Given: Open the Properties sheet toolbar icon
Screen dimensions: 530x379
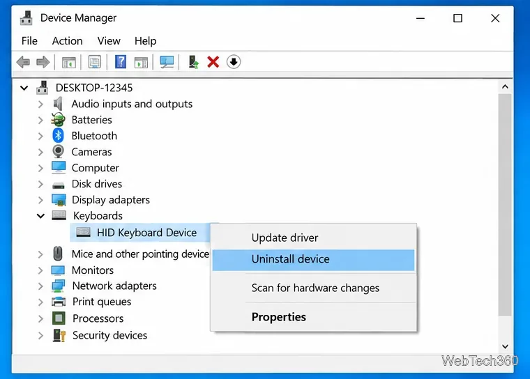Looking at the screenshot, I should (95, 62).
